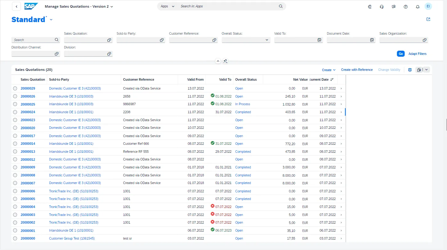447x250 pixels.
Task: Select radio button for quotation 20000000
Action: point(15,238)
